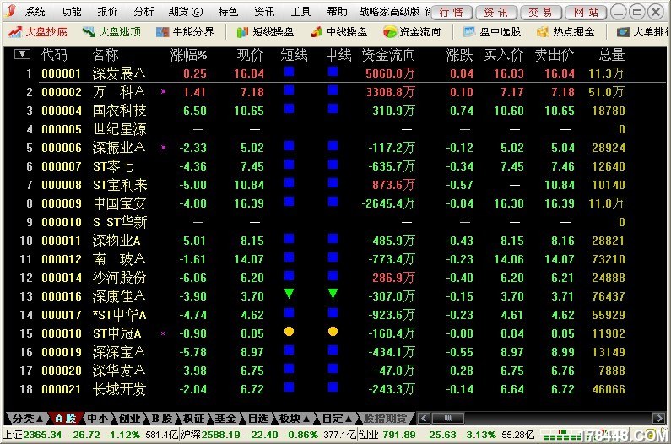Click 中线 blue square for 中国宝安
Viewport: 671px width, 444px height.
(333, 201)
